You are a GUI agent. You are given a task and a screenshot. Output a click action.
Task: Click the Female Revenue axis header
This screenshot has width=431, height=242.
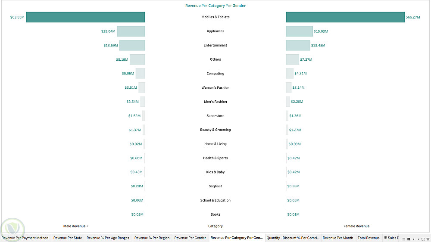coord(356,226)
